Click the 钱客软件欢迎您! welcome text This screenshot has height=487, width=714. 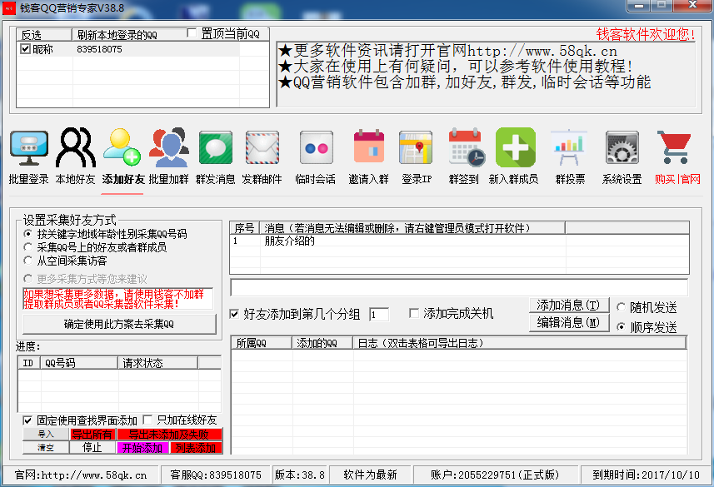(646, 34)
